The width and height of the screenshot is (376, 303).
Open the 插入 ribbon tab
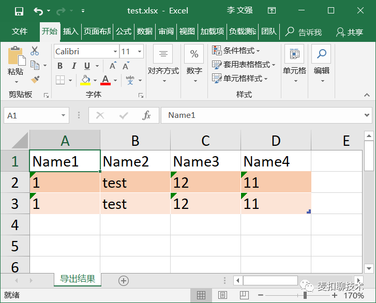click(71, 32)
